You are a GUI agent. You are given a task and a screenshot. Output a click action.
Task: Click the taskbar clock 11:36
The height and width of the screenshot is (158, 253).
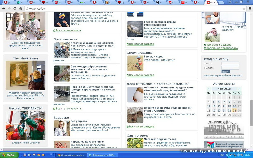(x=248, y=155)
